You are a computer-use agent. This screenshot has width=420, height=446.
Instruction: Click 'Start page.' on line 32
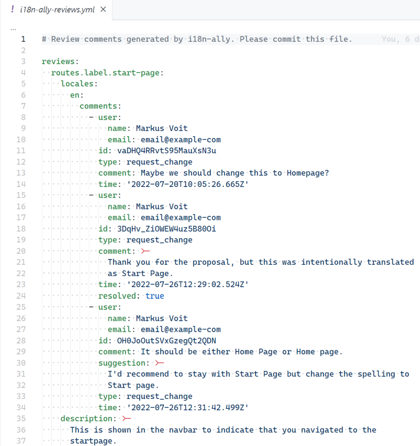tap(133, 385)
